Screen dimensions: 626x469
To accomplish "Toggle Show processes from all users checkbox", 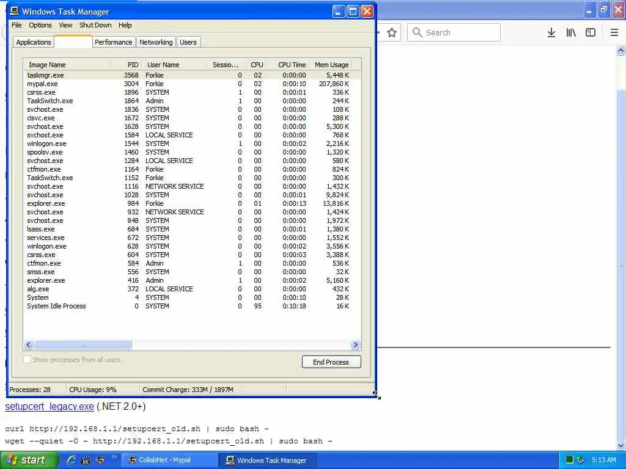I will [x=27, y=360].
